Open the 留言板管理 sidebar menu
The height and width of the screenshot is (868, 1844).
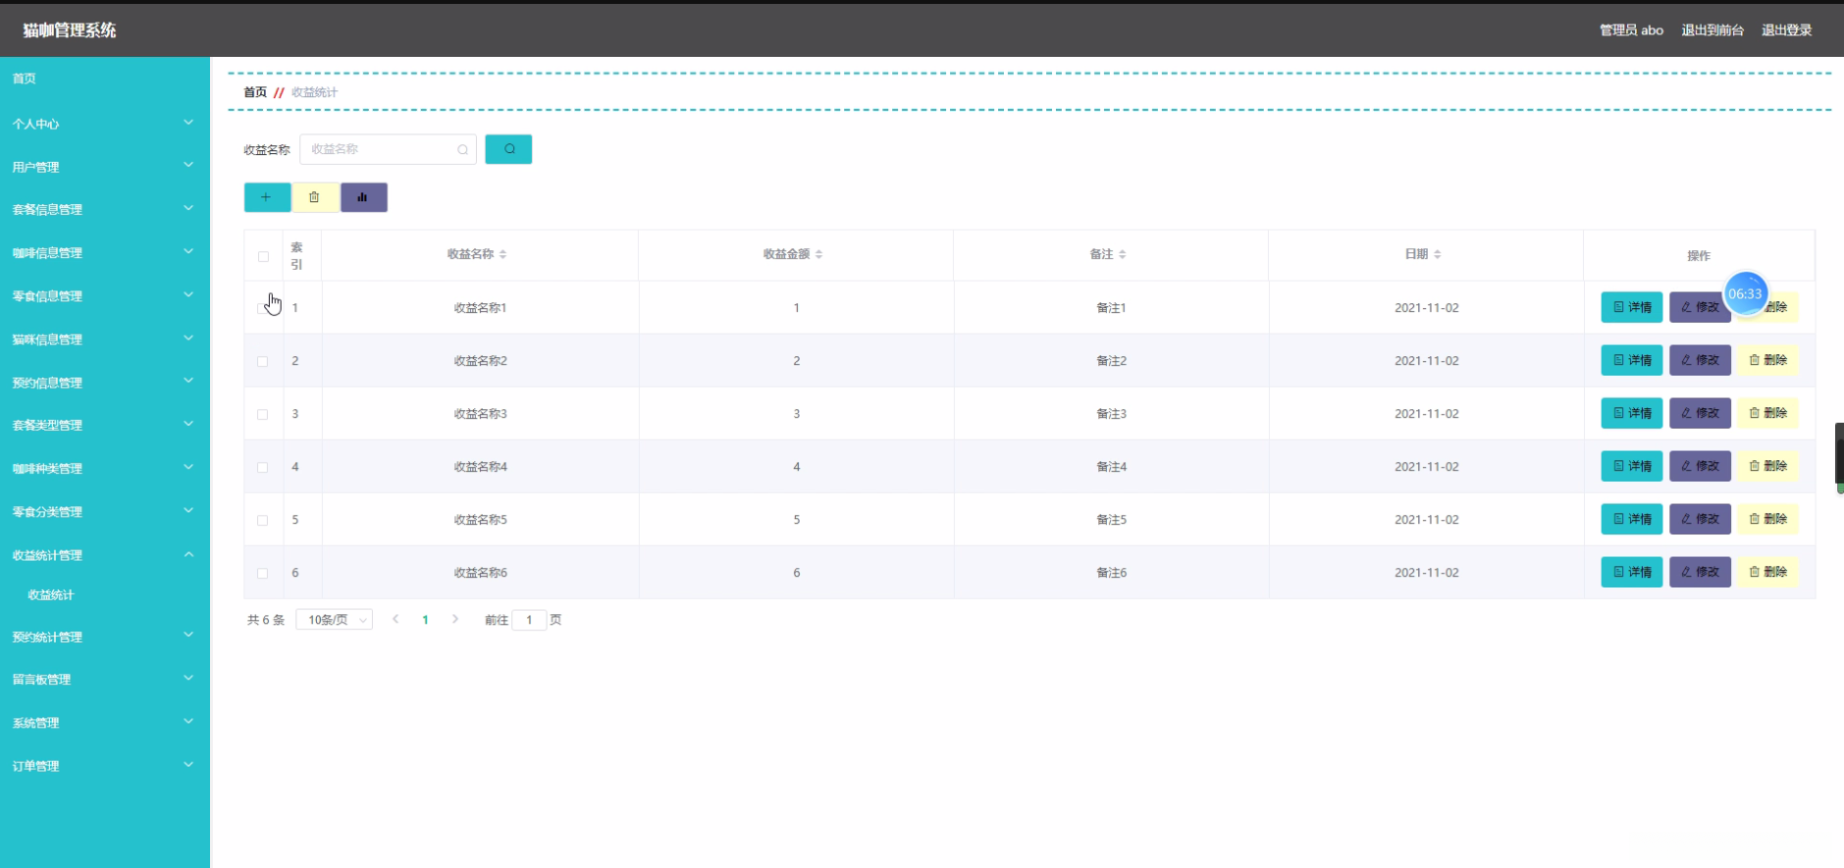pyautogui.click(x=105, y=679)
